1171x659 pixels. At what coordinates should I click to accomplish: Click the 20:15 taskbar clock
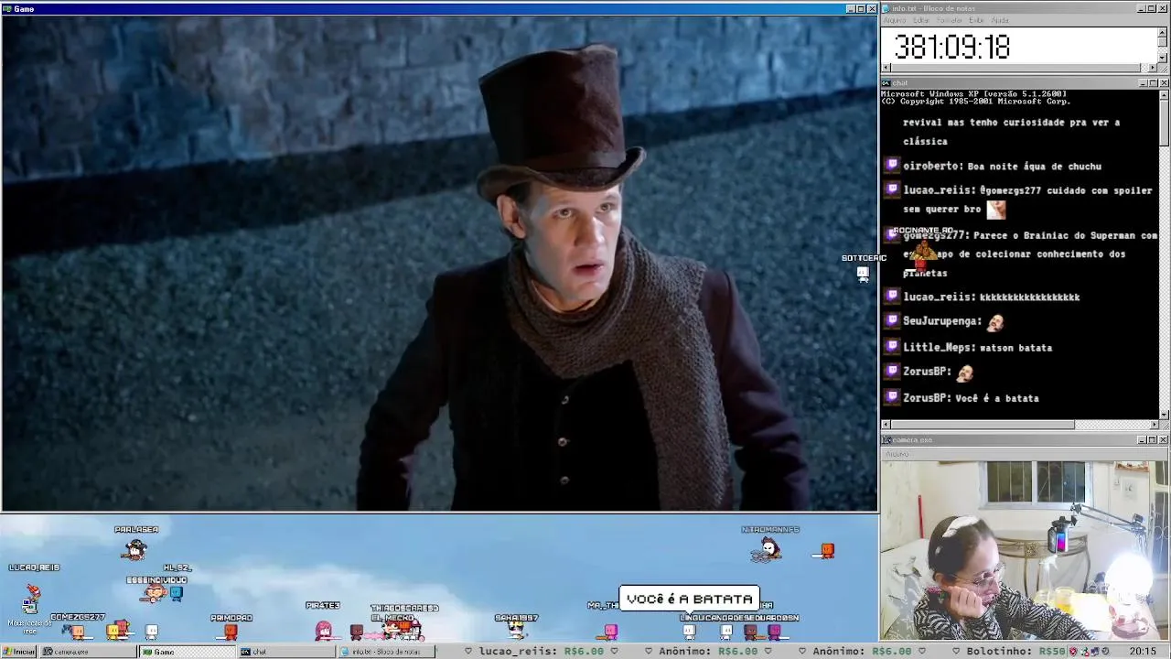(1143, 652)
